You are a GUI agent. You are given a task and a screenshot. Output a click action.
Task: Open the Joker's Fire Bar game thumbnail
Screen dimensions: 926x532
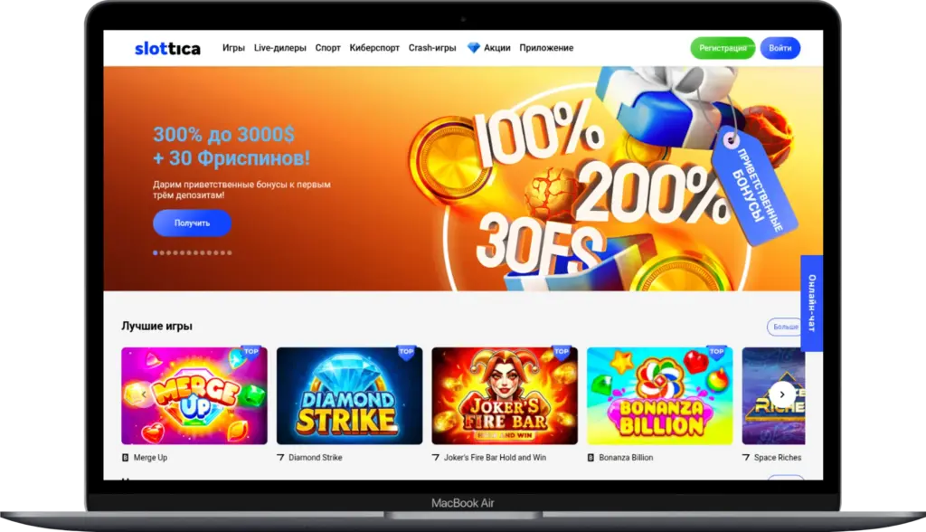coord(505,395)
